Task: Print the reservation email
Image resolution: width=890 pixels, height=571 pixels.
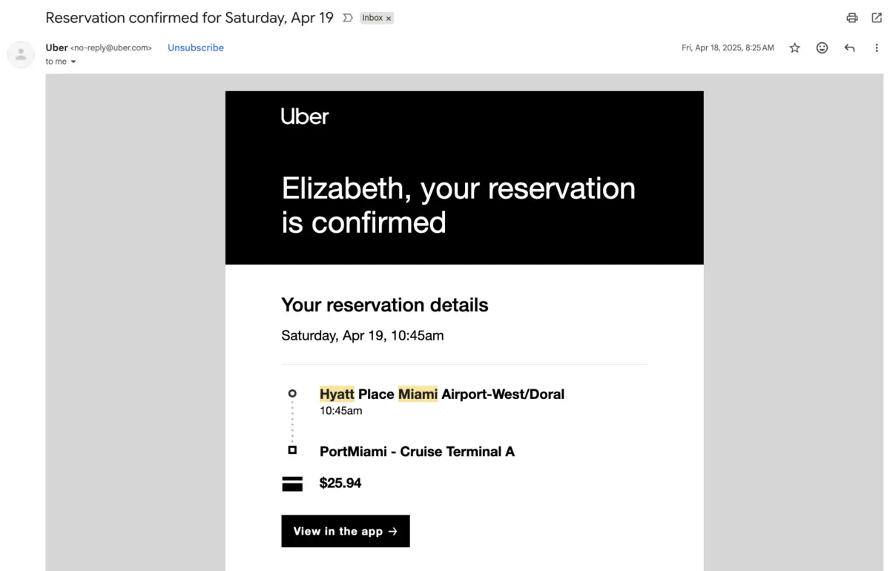Action: [851, 18]
